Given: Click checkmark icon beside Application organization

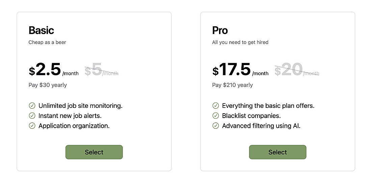Looking at the screenshot, I should tap(32, 126).
